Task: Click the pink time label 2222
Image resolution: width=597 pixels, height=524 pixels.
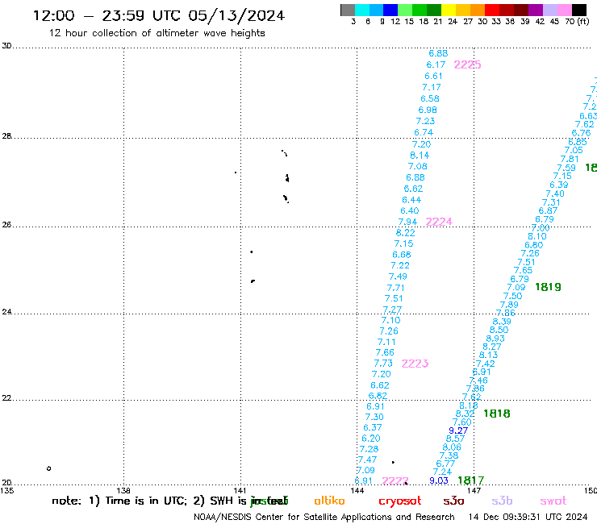Action: tap(395, 480)
